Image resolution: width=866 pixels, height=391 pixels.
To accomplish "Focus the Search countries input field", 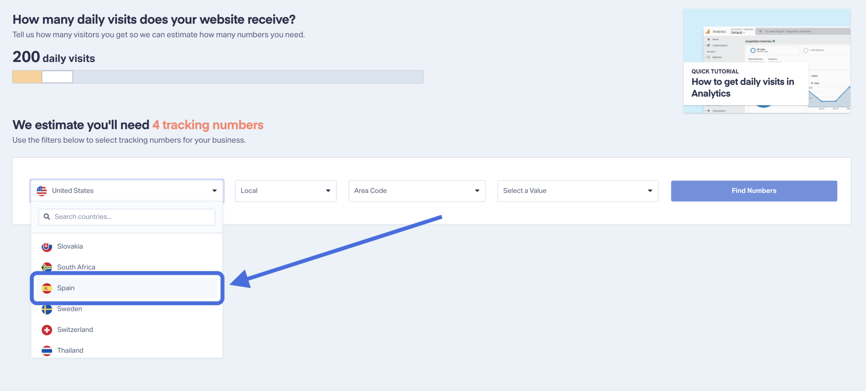I will point(127,217).
